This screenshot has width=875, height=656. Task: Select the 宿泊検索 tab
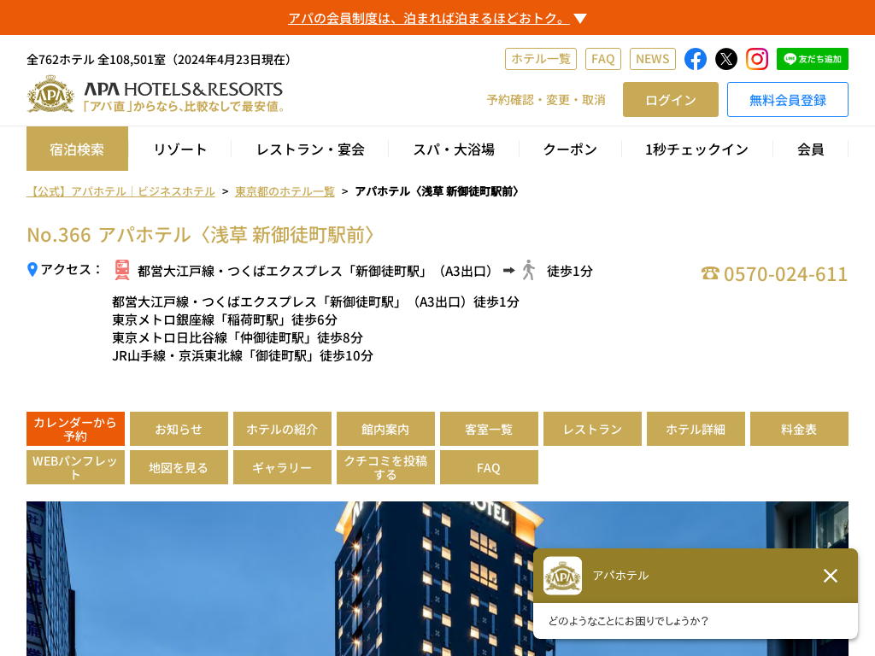click(77, 149)
